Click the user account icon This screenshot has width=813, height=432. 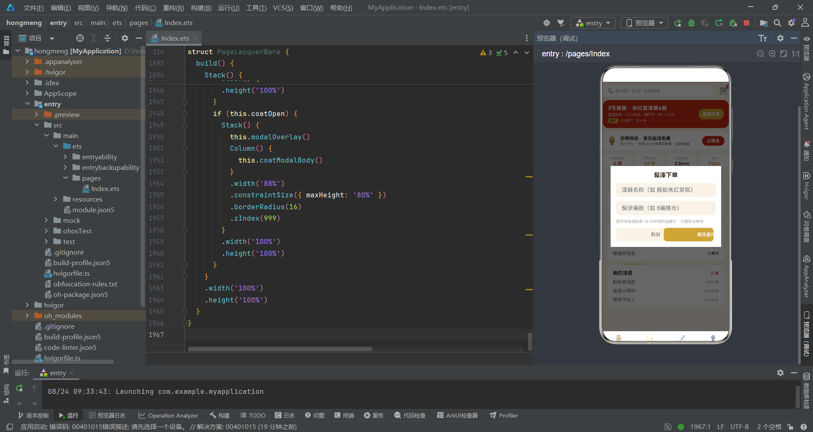point(805,23)
